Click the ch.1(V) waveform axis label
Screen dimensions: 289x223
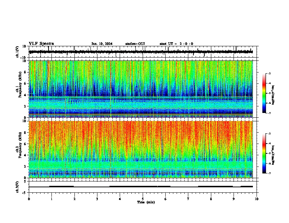coord(18,52)
